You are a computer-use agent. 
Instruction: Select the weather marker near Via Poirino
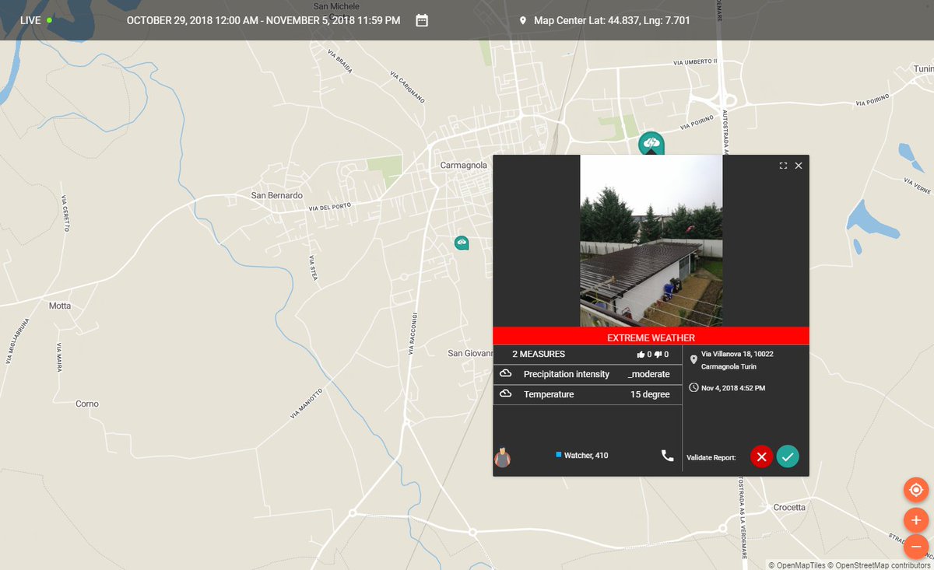(651, 143)
